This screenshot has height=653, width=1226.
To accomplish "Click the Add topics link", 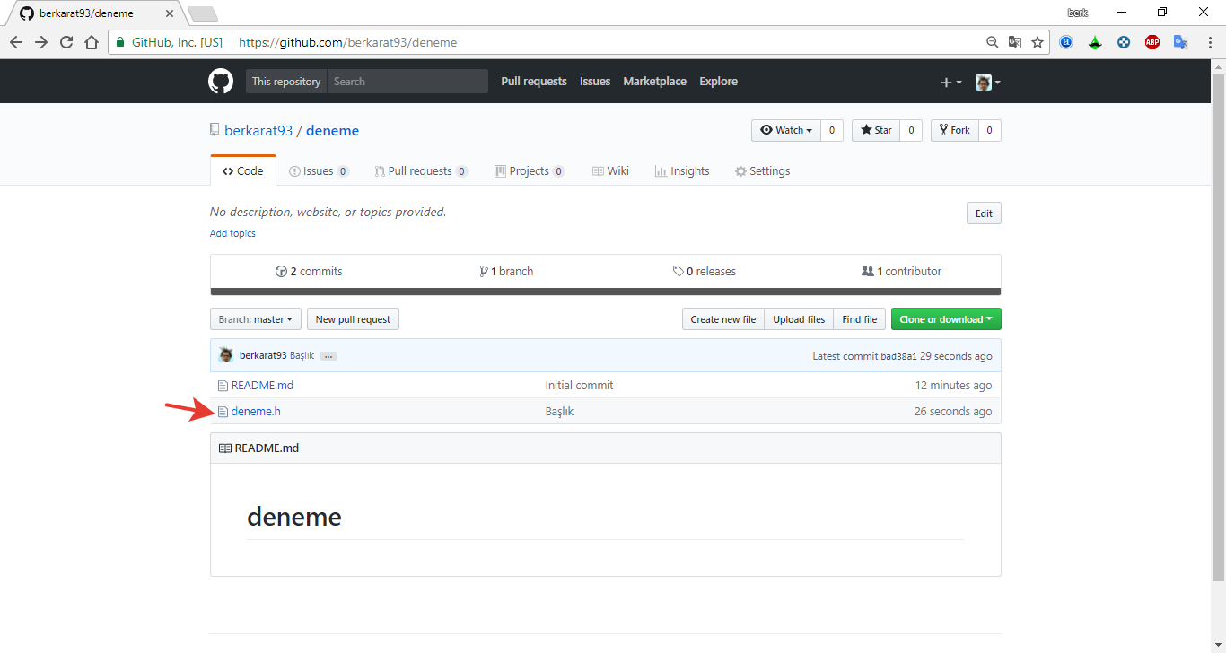I will [x=232, y=233].
